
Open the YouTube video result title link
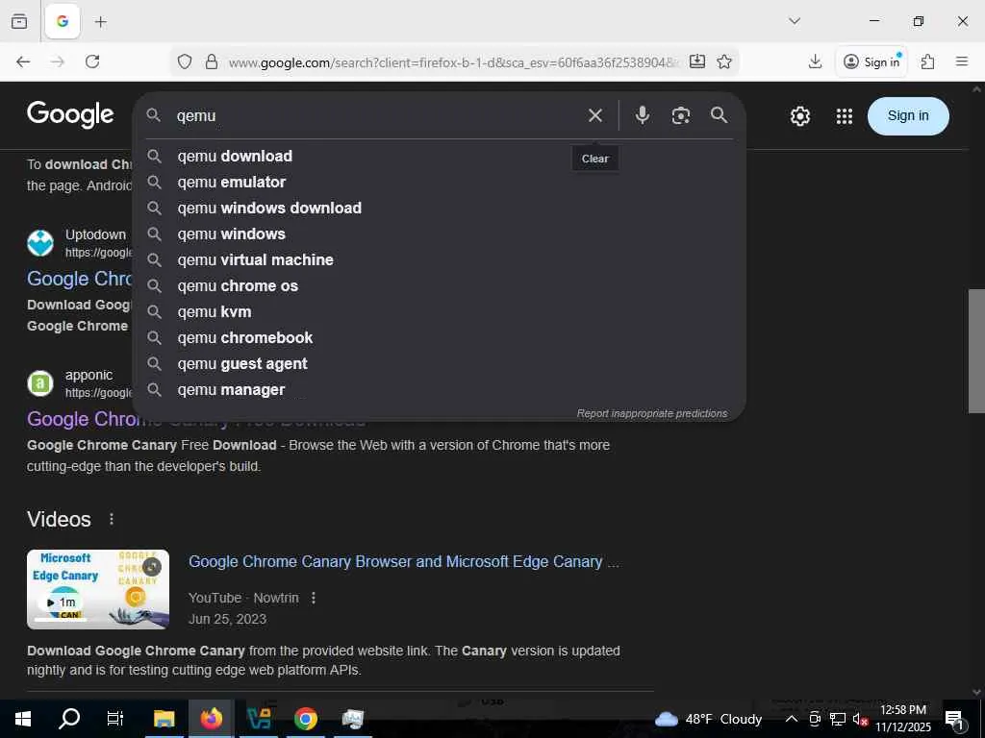(x=404, y=561)
